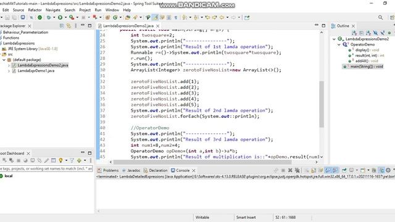Click the Back navigation arrow in toolbar
395x222 pixels.
coord(222,17)
